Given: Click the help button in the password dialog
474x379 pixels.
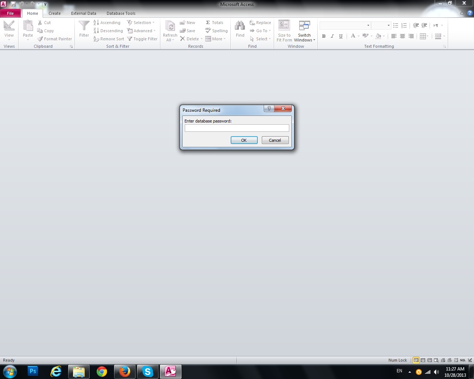Looking at the screenshot, I should click(269, 108).
